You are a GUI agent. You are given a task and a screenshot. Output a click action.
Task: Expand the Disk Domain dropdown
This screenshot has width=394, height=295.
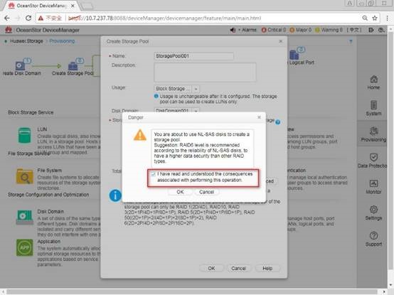(x=196, y=111)
